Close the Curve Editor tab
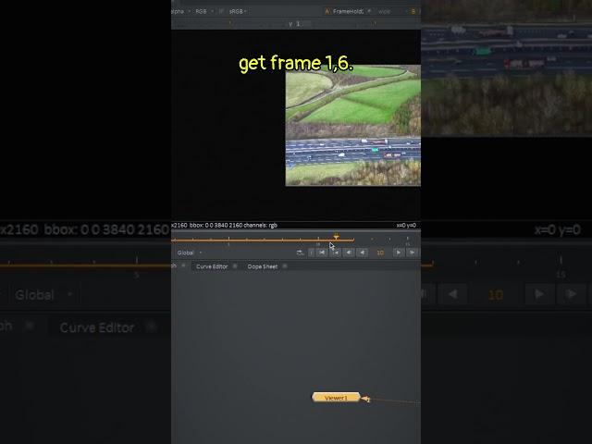The image size is (592, 444). pos(235,266)
